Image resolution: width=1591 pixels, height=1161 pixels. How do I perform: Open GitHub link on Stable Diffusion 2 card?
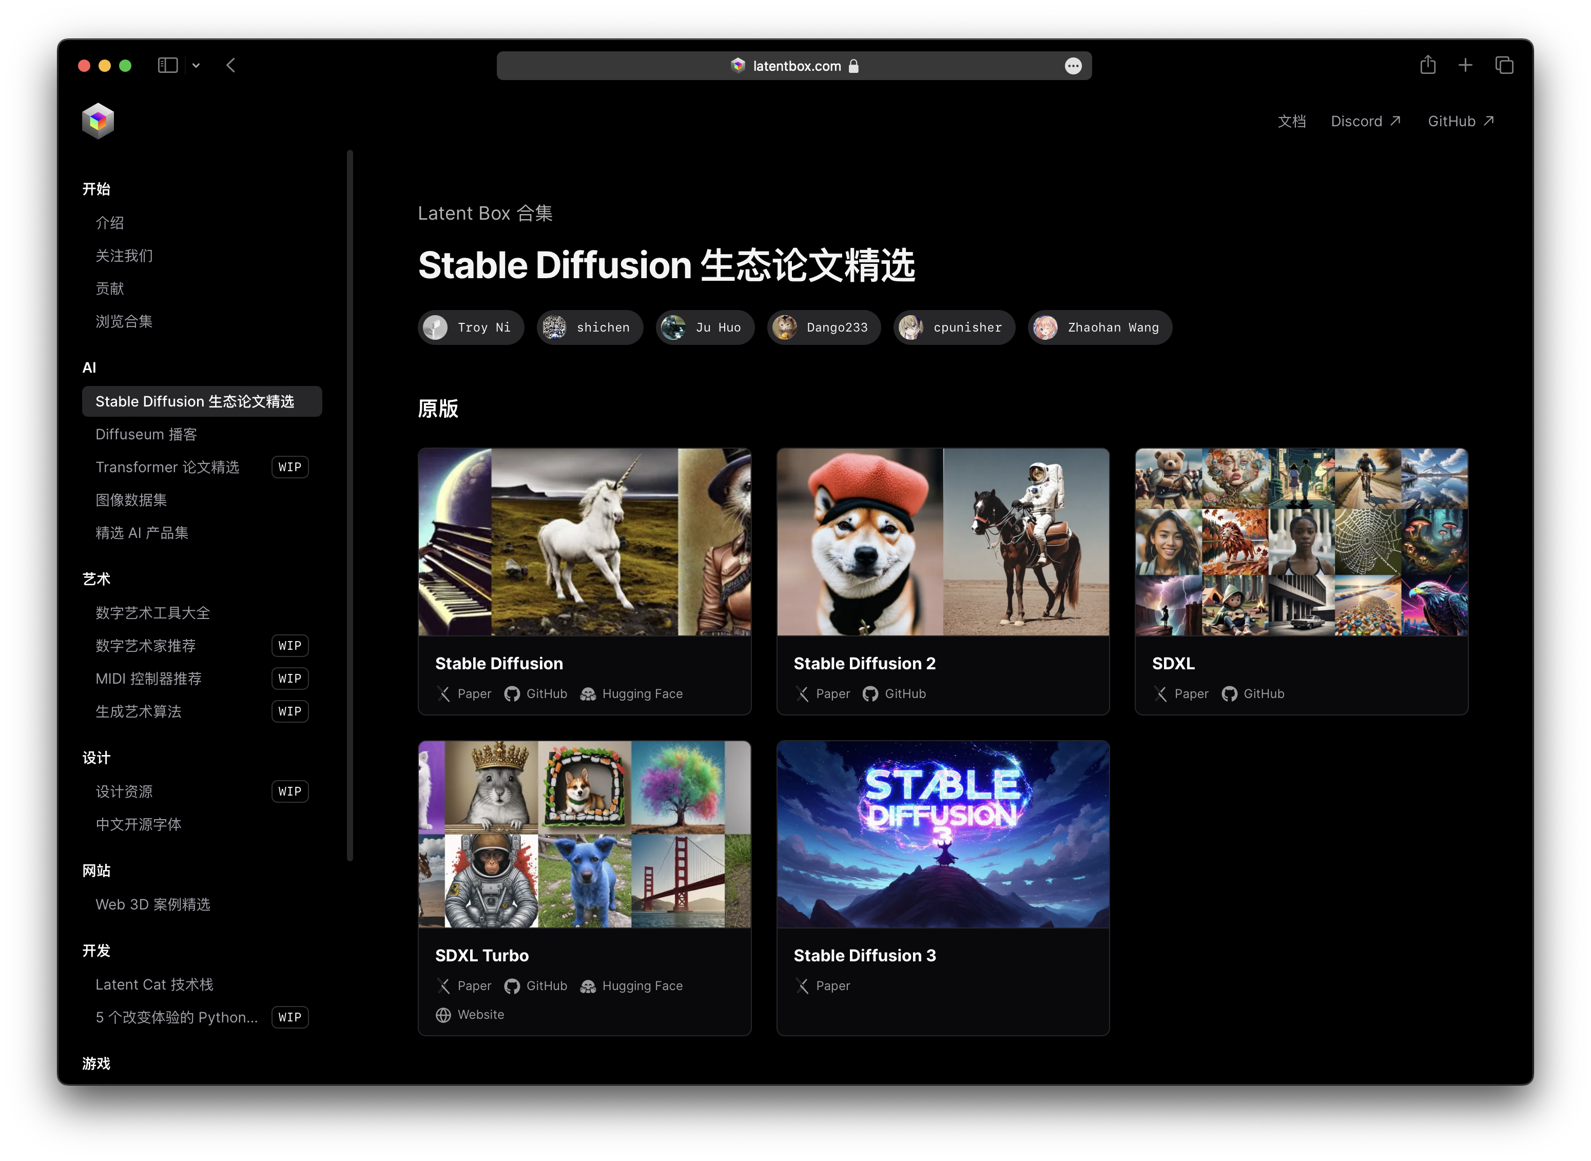tap(895, 694)
